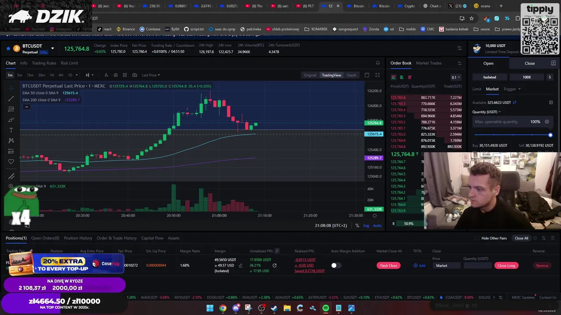The width and height of the screenshot is (561, 315).
Task: Show only bids in order book
Action: 401,77
